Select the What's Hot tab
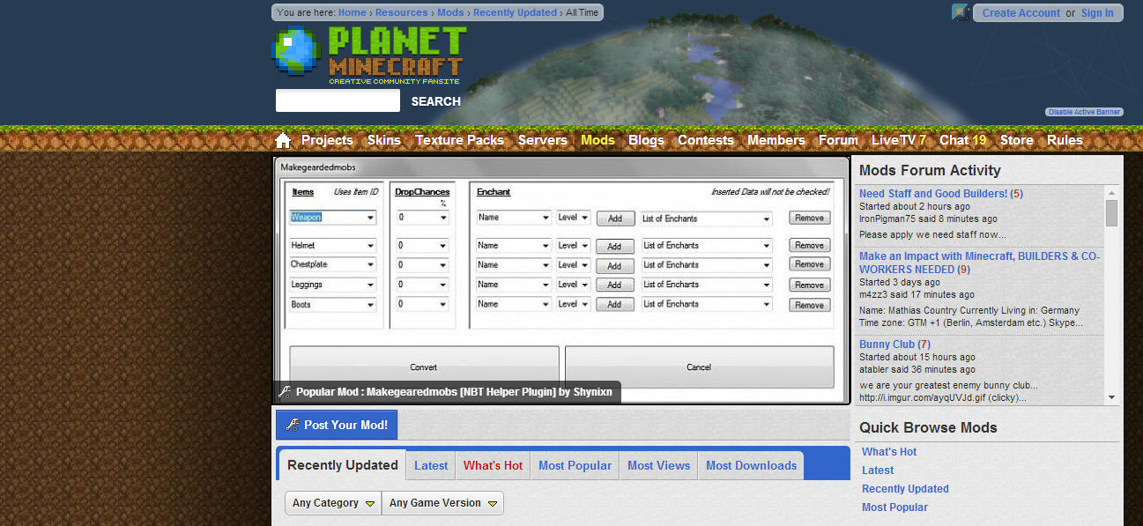This screenshot has width=1143, height=526. pos(492,464)
